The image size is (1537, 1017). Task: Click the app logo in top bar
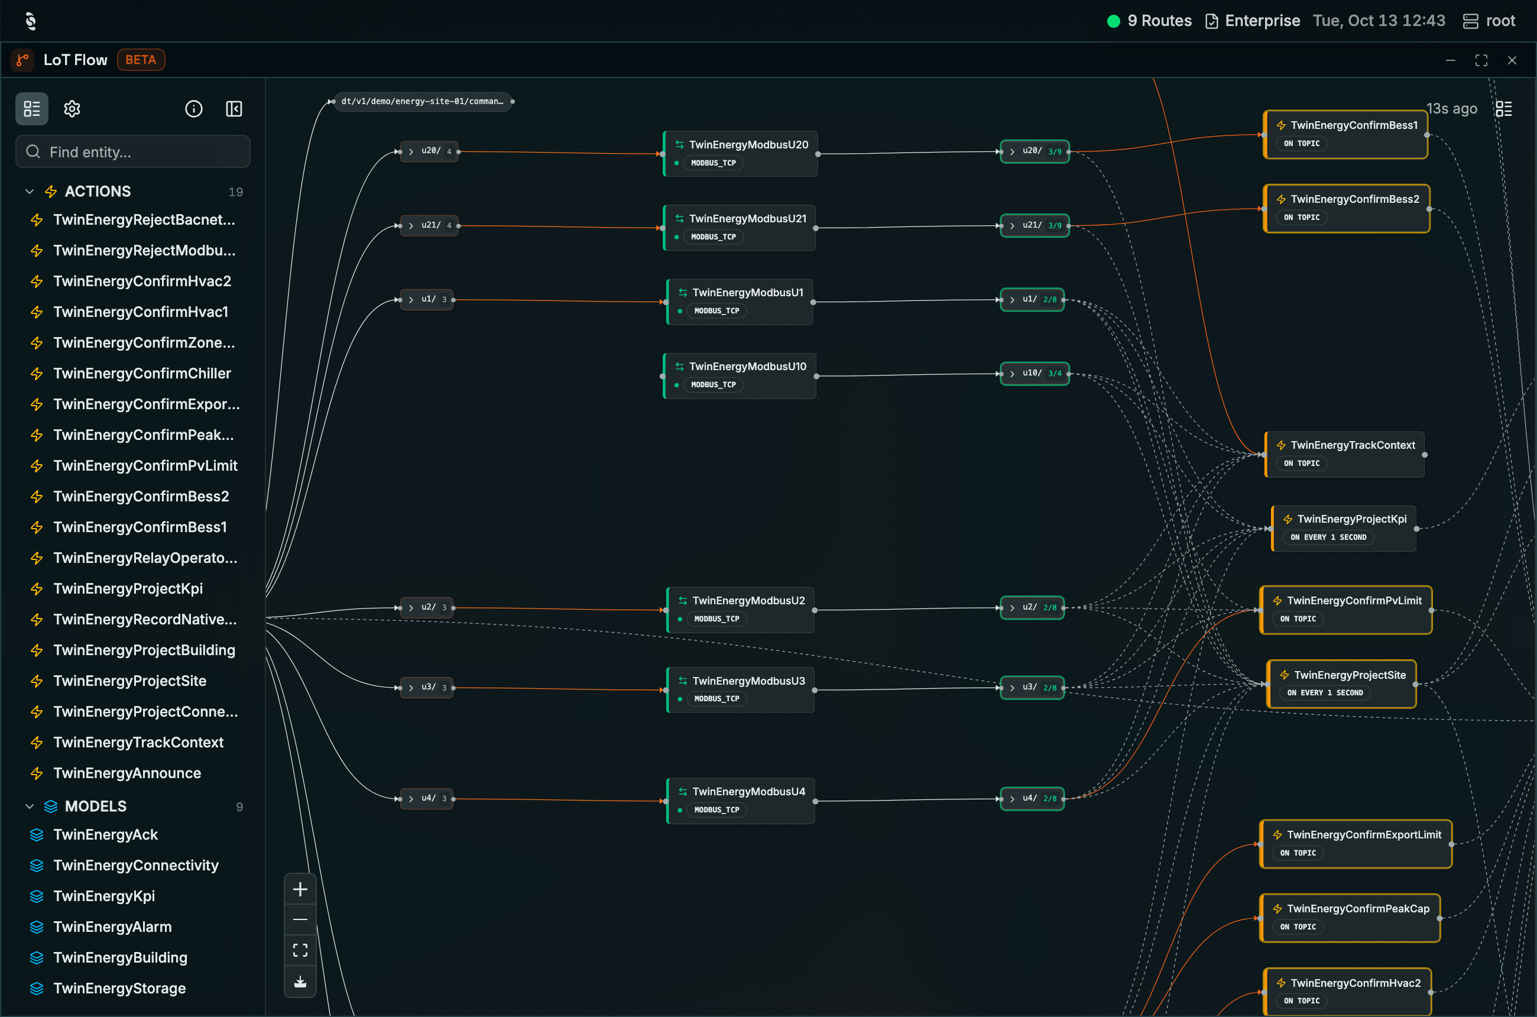[x=31, y=21]
